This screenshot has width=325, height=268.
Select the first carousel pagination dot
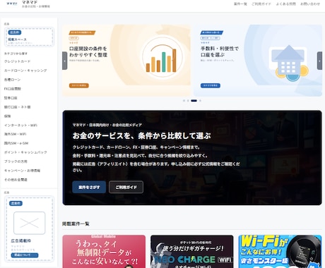pos(184,101)
